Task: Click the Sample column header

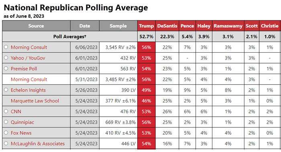Action: pyautogui.click(x=118, y=26)
